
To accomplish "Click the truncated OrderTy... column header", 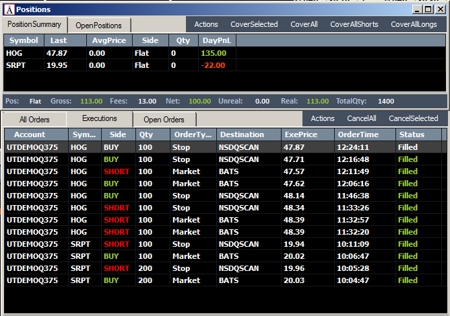I will 193,134.
